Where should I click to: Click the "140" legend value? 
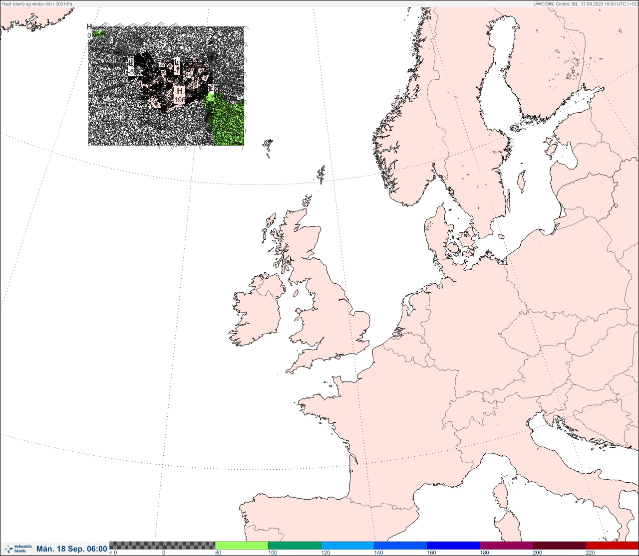click(378, 553)
